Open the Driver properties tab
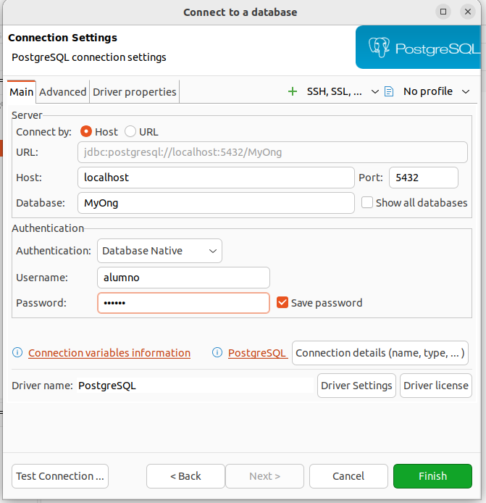The height and width of the screenshot is (503, 486). (135, 92)
